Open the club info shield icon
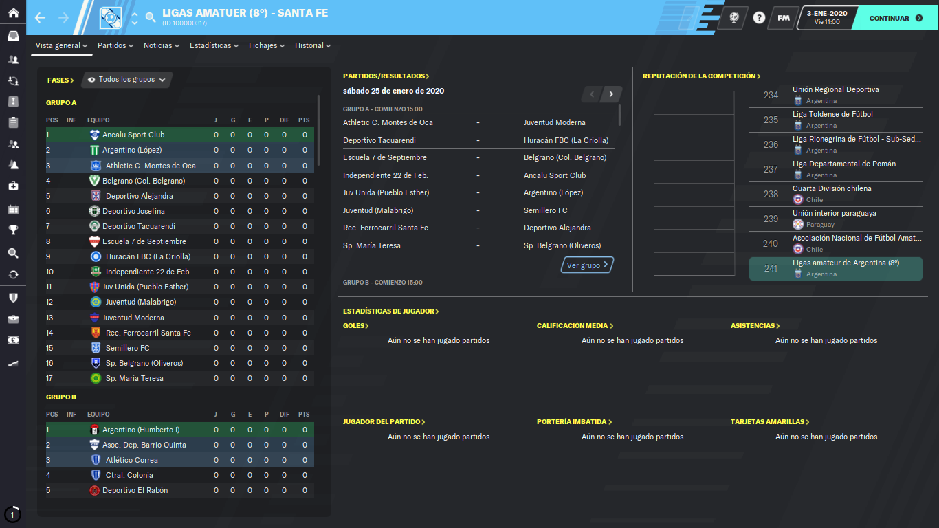939x528 pixels. (12, 298)
